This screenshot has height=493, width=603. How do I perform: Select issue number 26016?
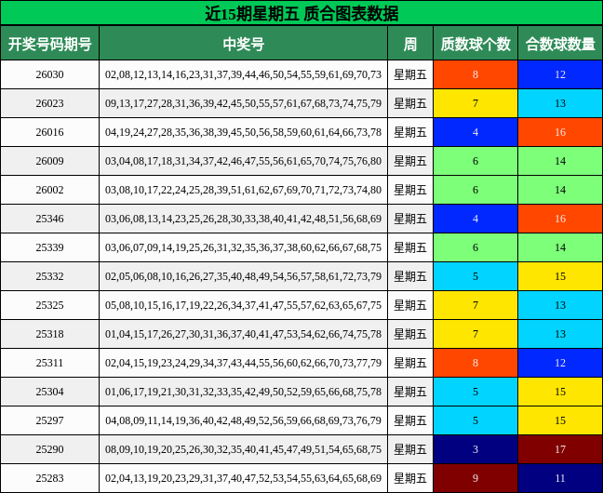(49, 132)
